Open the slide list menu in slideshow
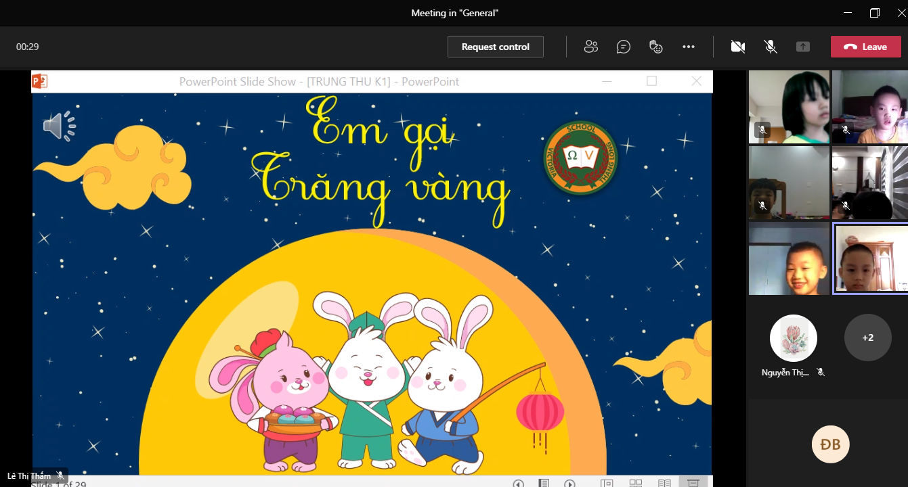The width and height of the screenshot is (908, 487). [544, 483]
